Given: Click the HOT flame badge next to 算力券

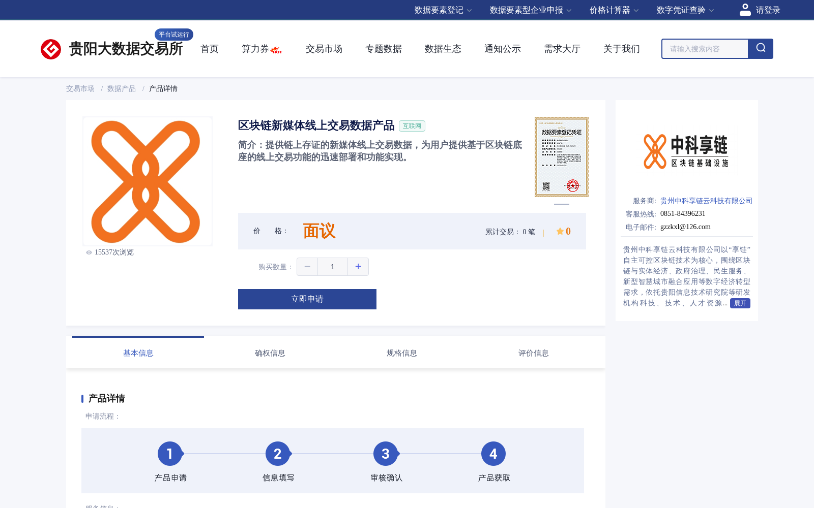Looking at the screenshot, I should click(x=277, y=50).
